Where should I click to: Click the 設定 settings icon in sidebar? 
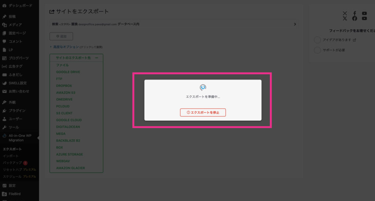tap(4, 186)
